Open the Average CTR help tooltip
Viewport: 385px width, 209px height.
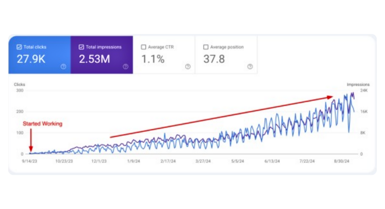click(187, 67)
